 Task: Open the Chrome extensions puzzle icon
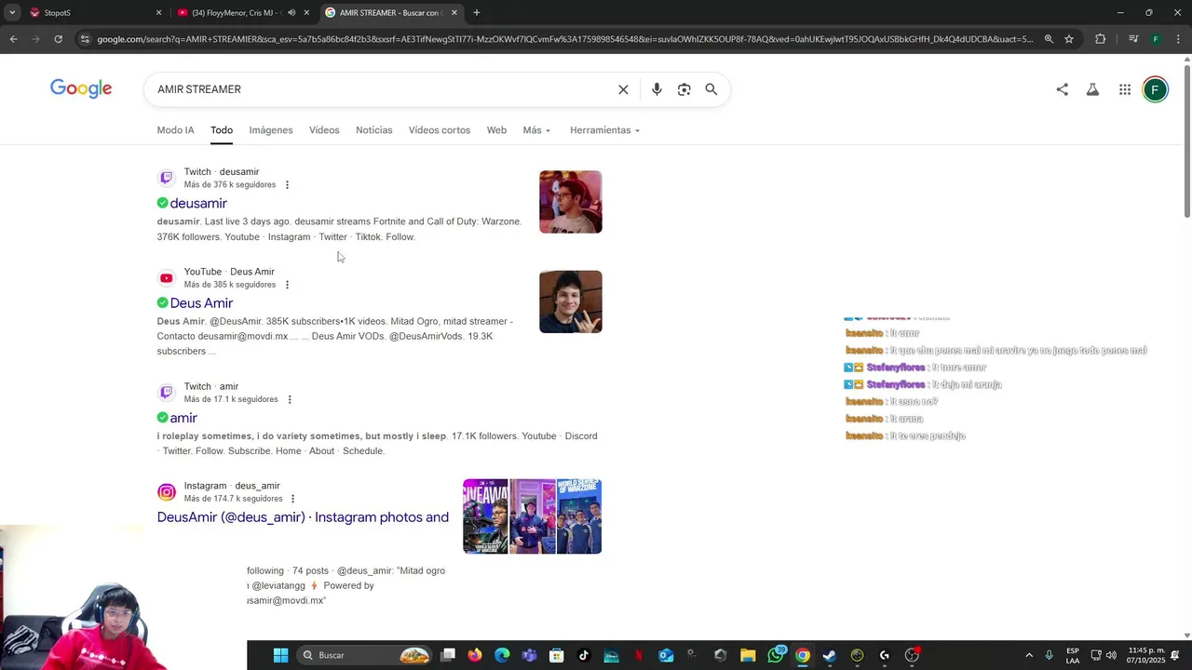click(x=1101, y=39)
